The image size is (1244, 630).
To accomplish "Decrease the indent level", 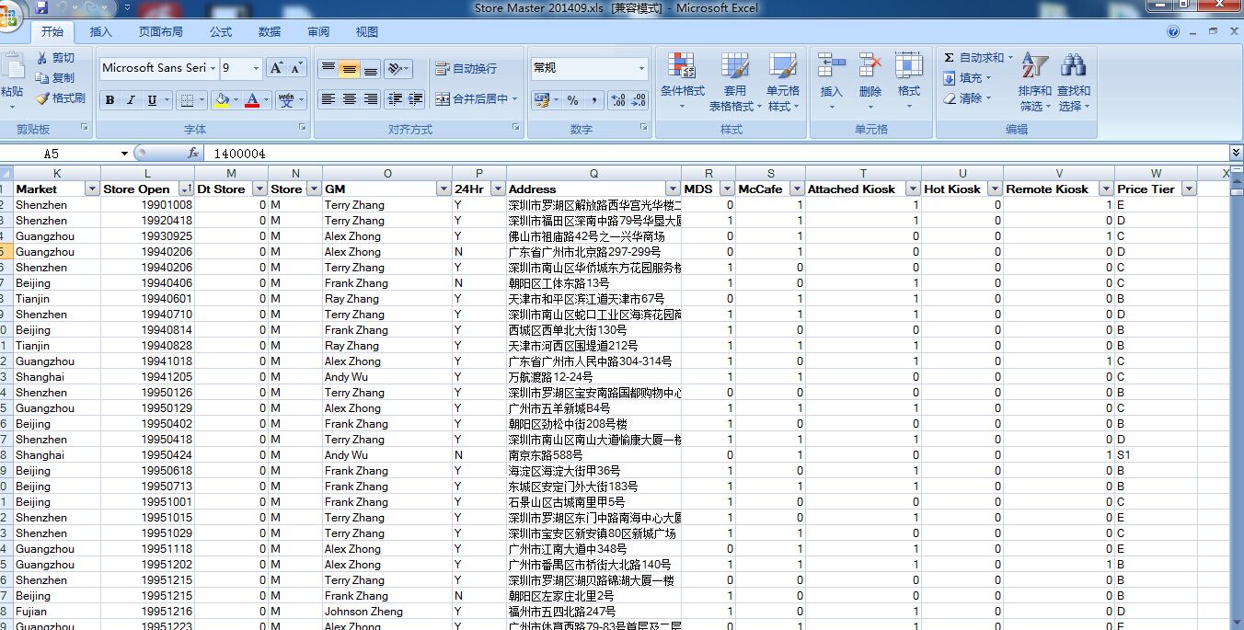I will 395,99.
